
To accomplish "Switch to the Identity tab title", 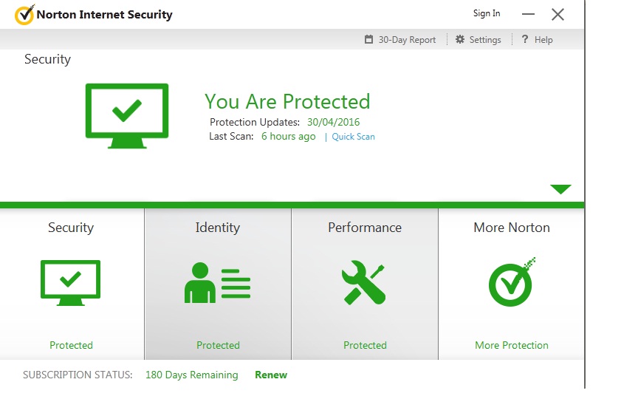I will click(218, 227).
